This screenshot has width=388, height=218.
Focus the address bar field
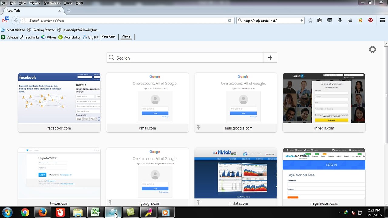point(126,21)
